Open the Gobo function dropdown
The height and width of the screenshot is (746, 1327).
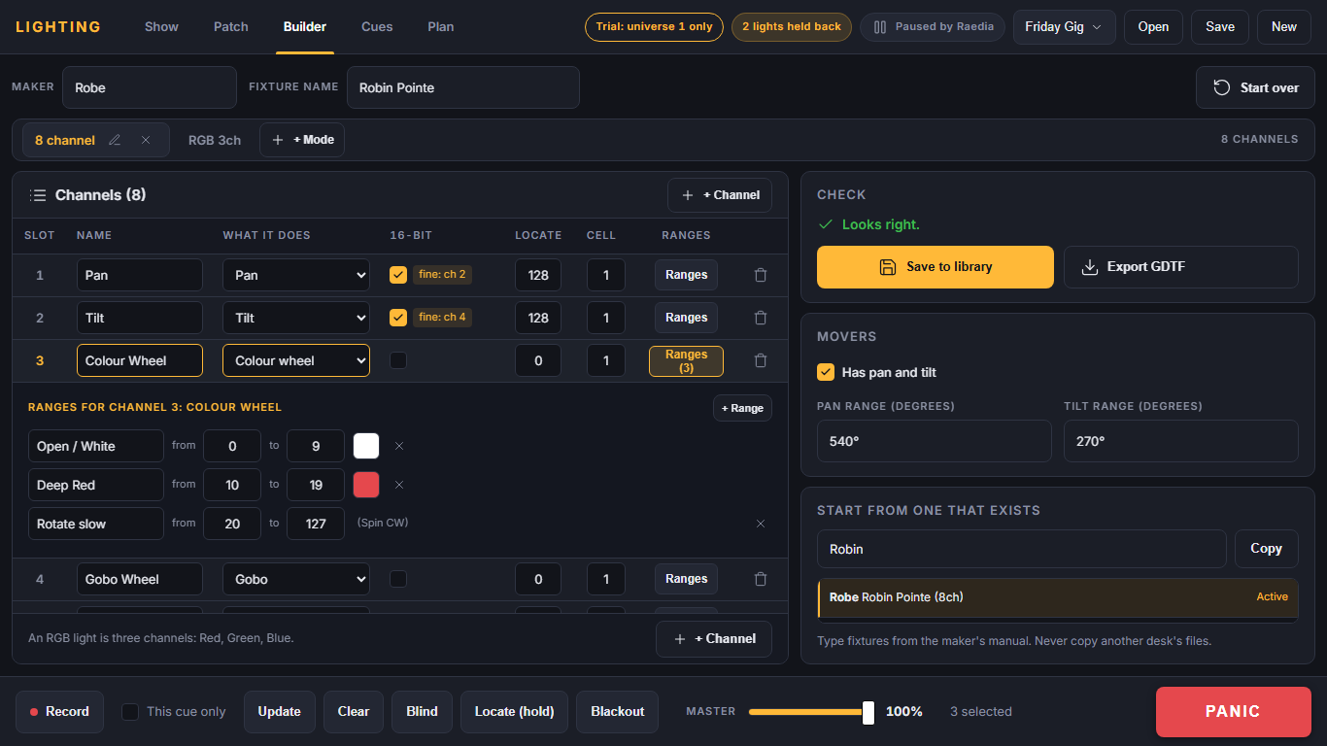[x=296, y=579]
